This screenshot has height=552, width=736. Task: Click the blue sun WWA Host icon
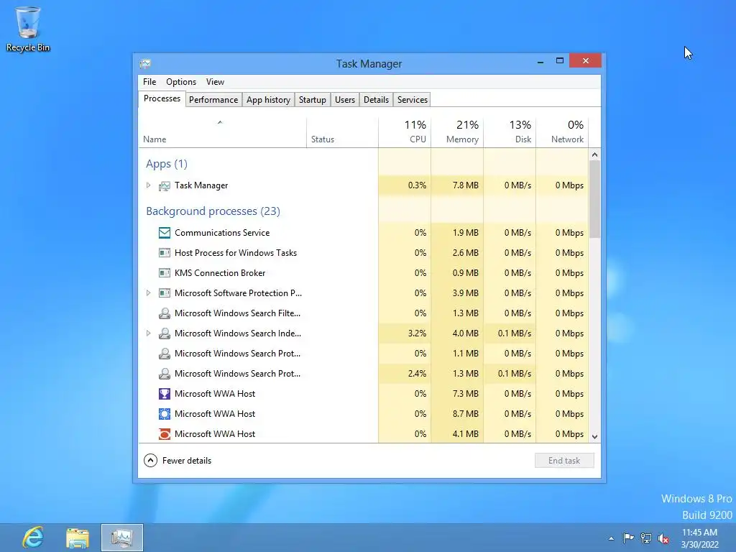coord(165,414)
